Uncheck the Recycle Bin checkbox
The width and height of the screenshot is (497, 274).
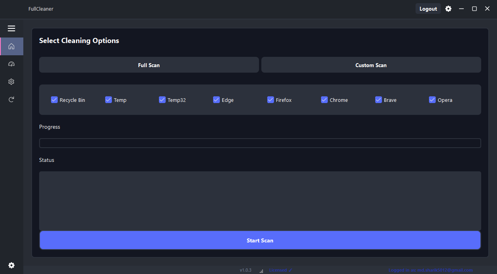[55, 100]
